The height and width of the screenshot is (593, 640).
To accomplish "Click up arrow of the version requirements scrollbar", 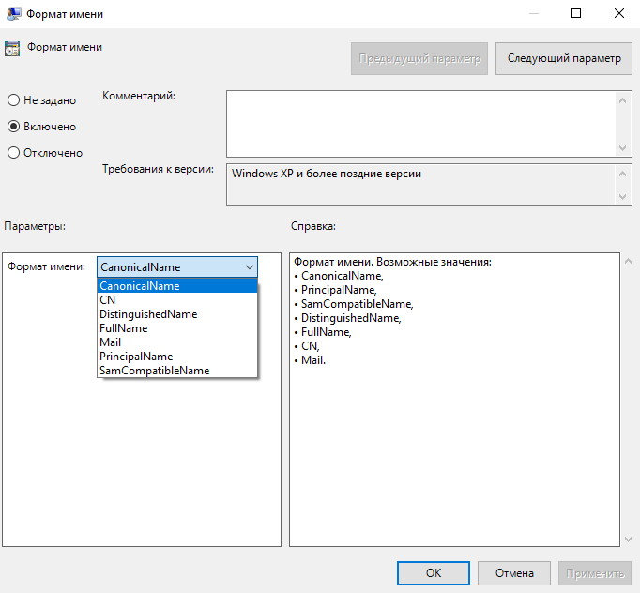I will tap(624, 174).
